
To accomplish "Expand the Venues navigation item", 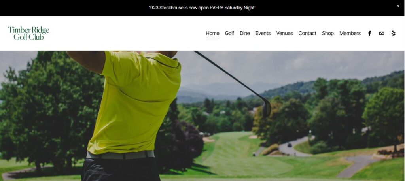I will (x=284, y=33).
